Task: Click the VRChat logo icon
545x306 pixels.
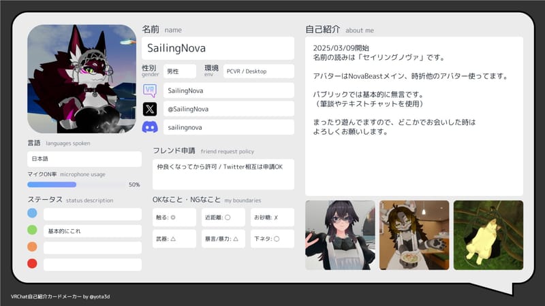Action: (150, 90)
